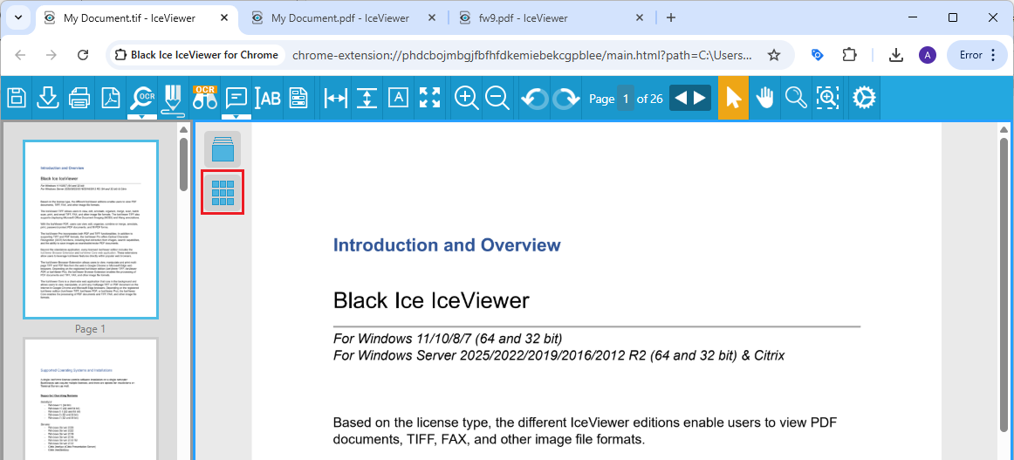
Task: Zoom out with the minus magnifier
Action: coord(497,99)
